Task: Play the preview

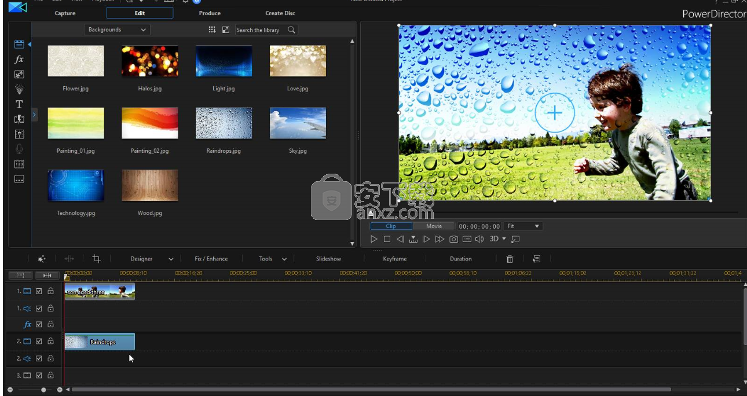Action: point(373,239)
